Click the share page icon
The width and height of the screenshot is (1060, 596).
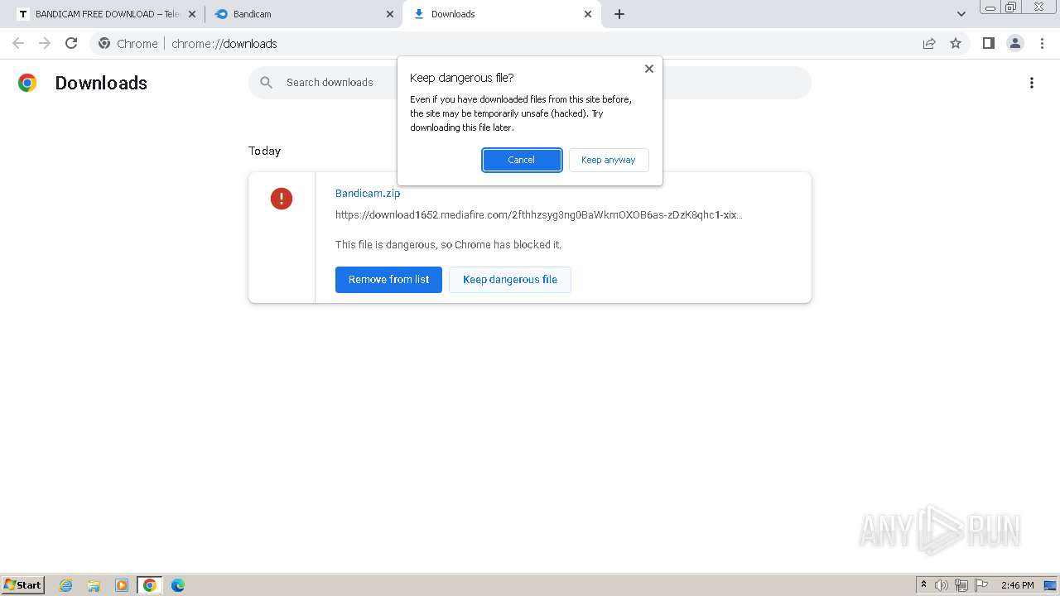point(929,43)
